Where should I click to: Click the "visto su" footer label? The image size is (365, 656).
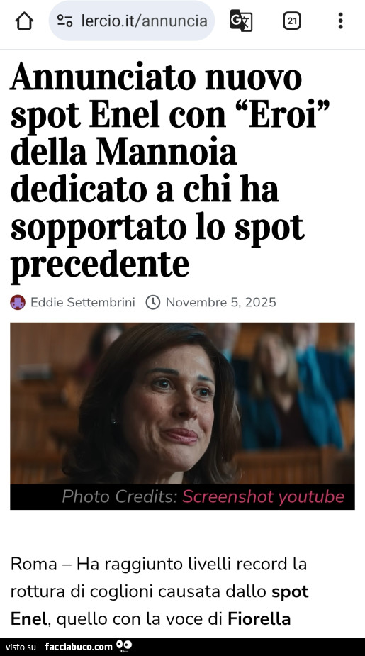(x=21, y=647)
